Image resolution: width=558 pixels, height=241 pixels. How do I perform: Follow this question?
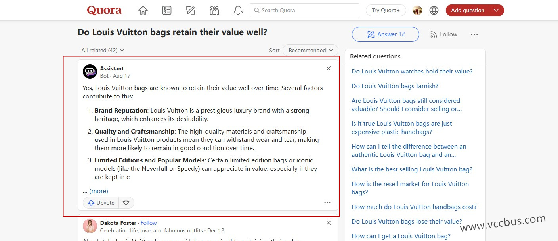click(444, 35)
